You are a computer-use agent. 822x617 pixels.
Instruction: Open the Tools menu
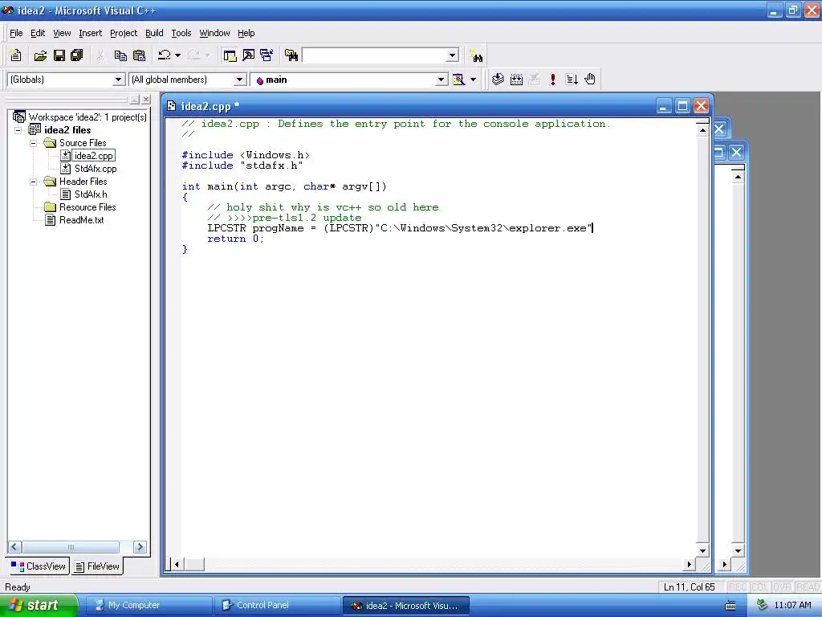pos(181,33)
